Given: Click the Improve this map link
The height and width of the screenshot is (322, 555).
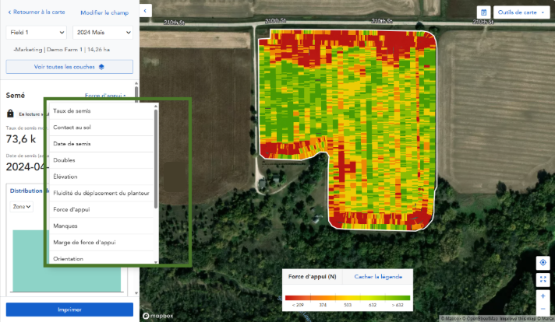Looking at the screenshot, I should tap(519, 318).
